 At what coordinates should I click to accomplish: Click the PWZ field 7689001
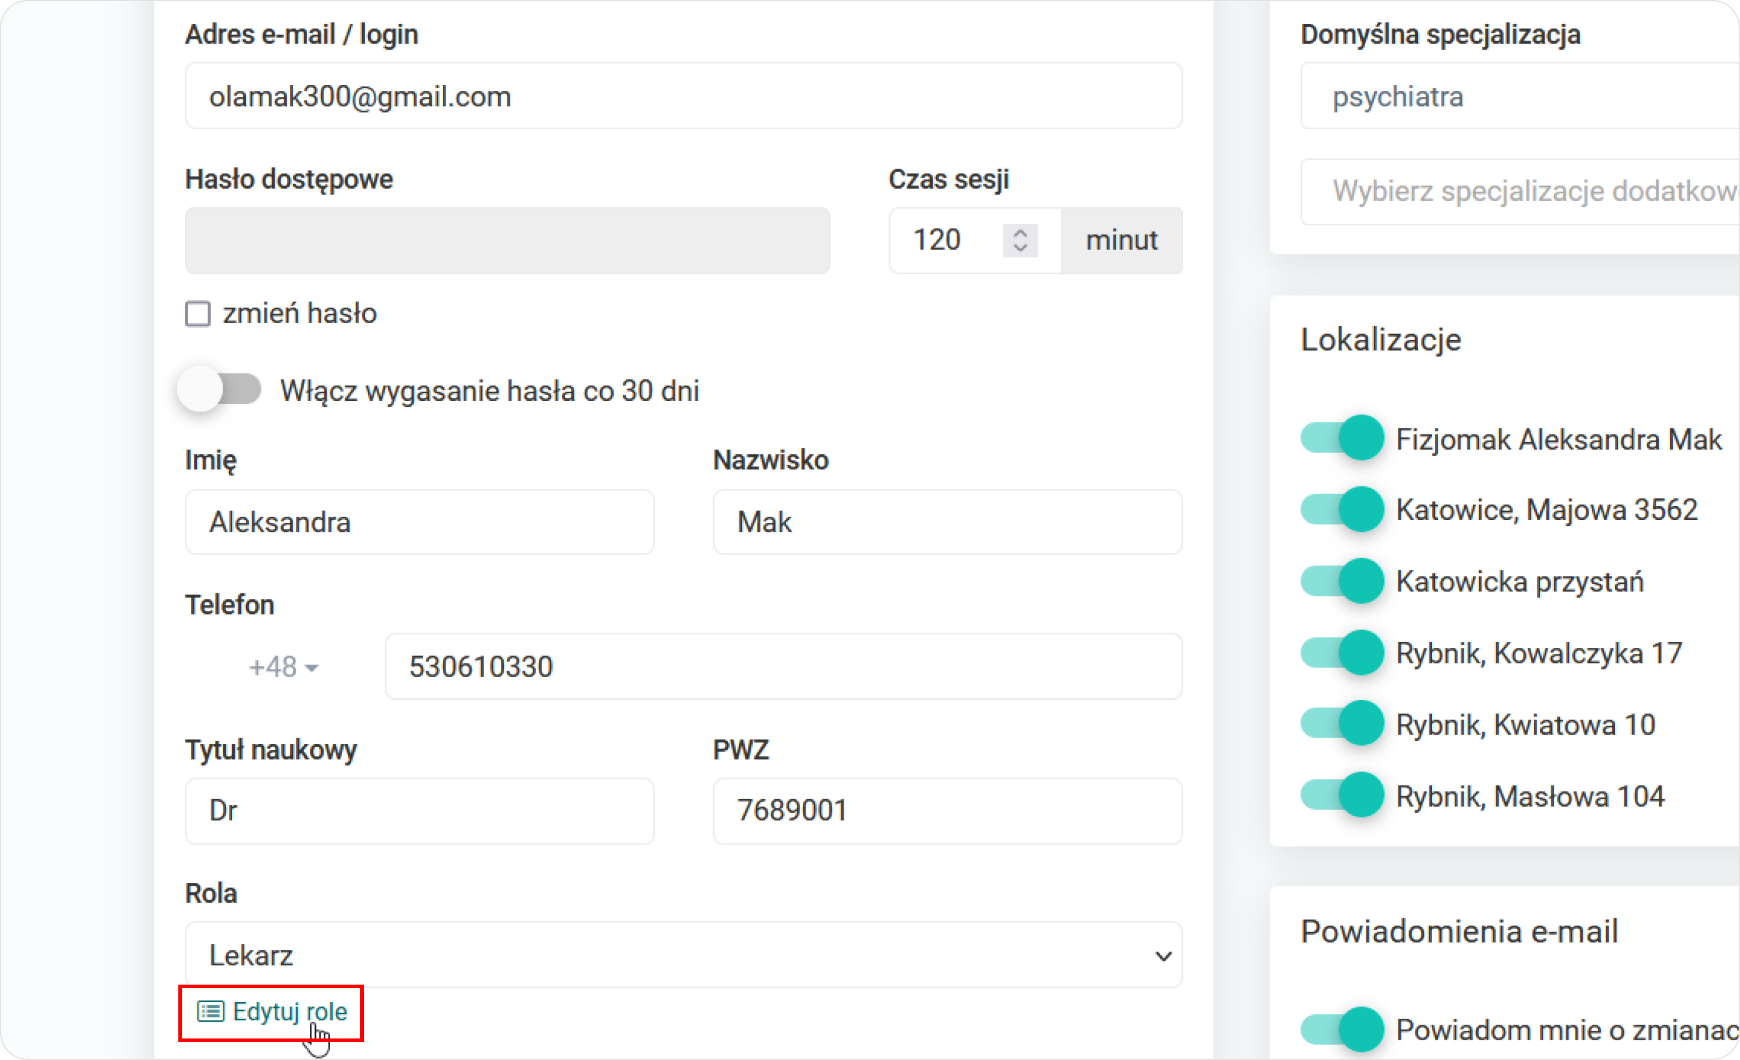pyautogui.click(x=948, y=811)
